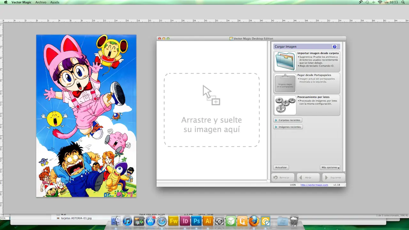The image size is (409, 230).
Task: Launch Adobe Photoshop from the Dock
Action: (197, 221)
